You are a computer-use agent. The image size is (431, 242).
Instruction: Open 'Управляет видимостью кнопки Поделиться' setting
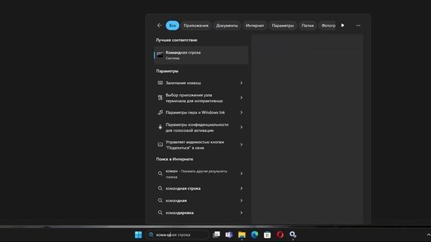tap(201, 145)
